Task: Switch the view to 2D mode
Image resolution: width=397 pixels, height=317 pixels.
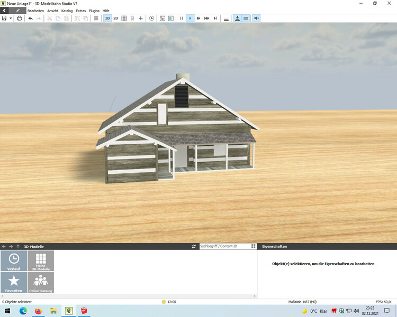Action: click(116, 18)
